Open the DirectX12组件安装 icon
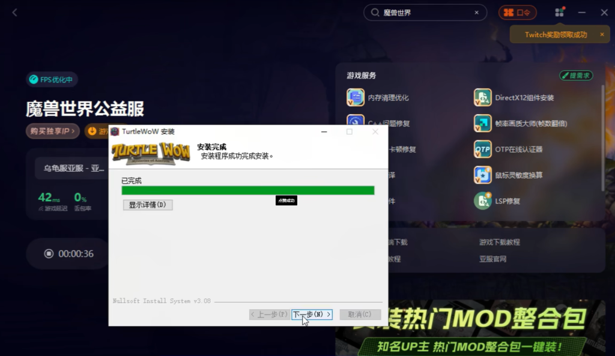The height and width of the screenshot is (356, 615). point(482,97)
